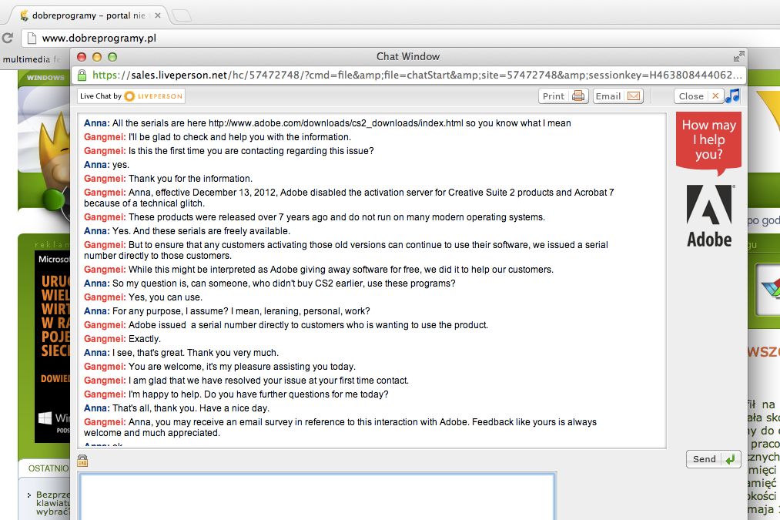Click the WINDOWS tab on dobreprogramy page
This screenshot has height=520, width=780.
point(45,78)
